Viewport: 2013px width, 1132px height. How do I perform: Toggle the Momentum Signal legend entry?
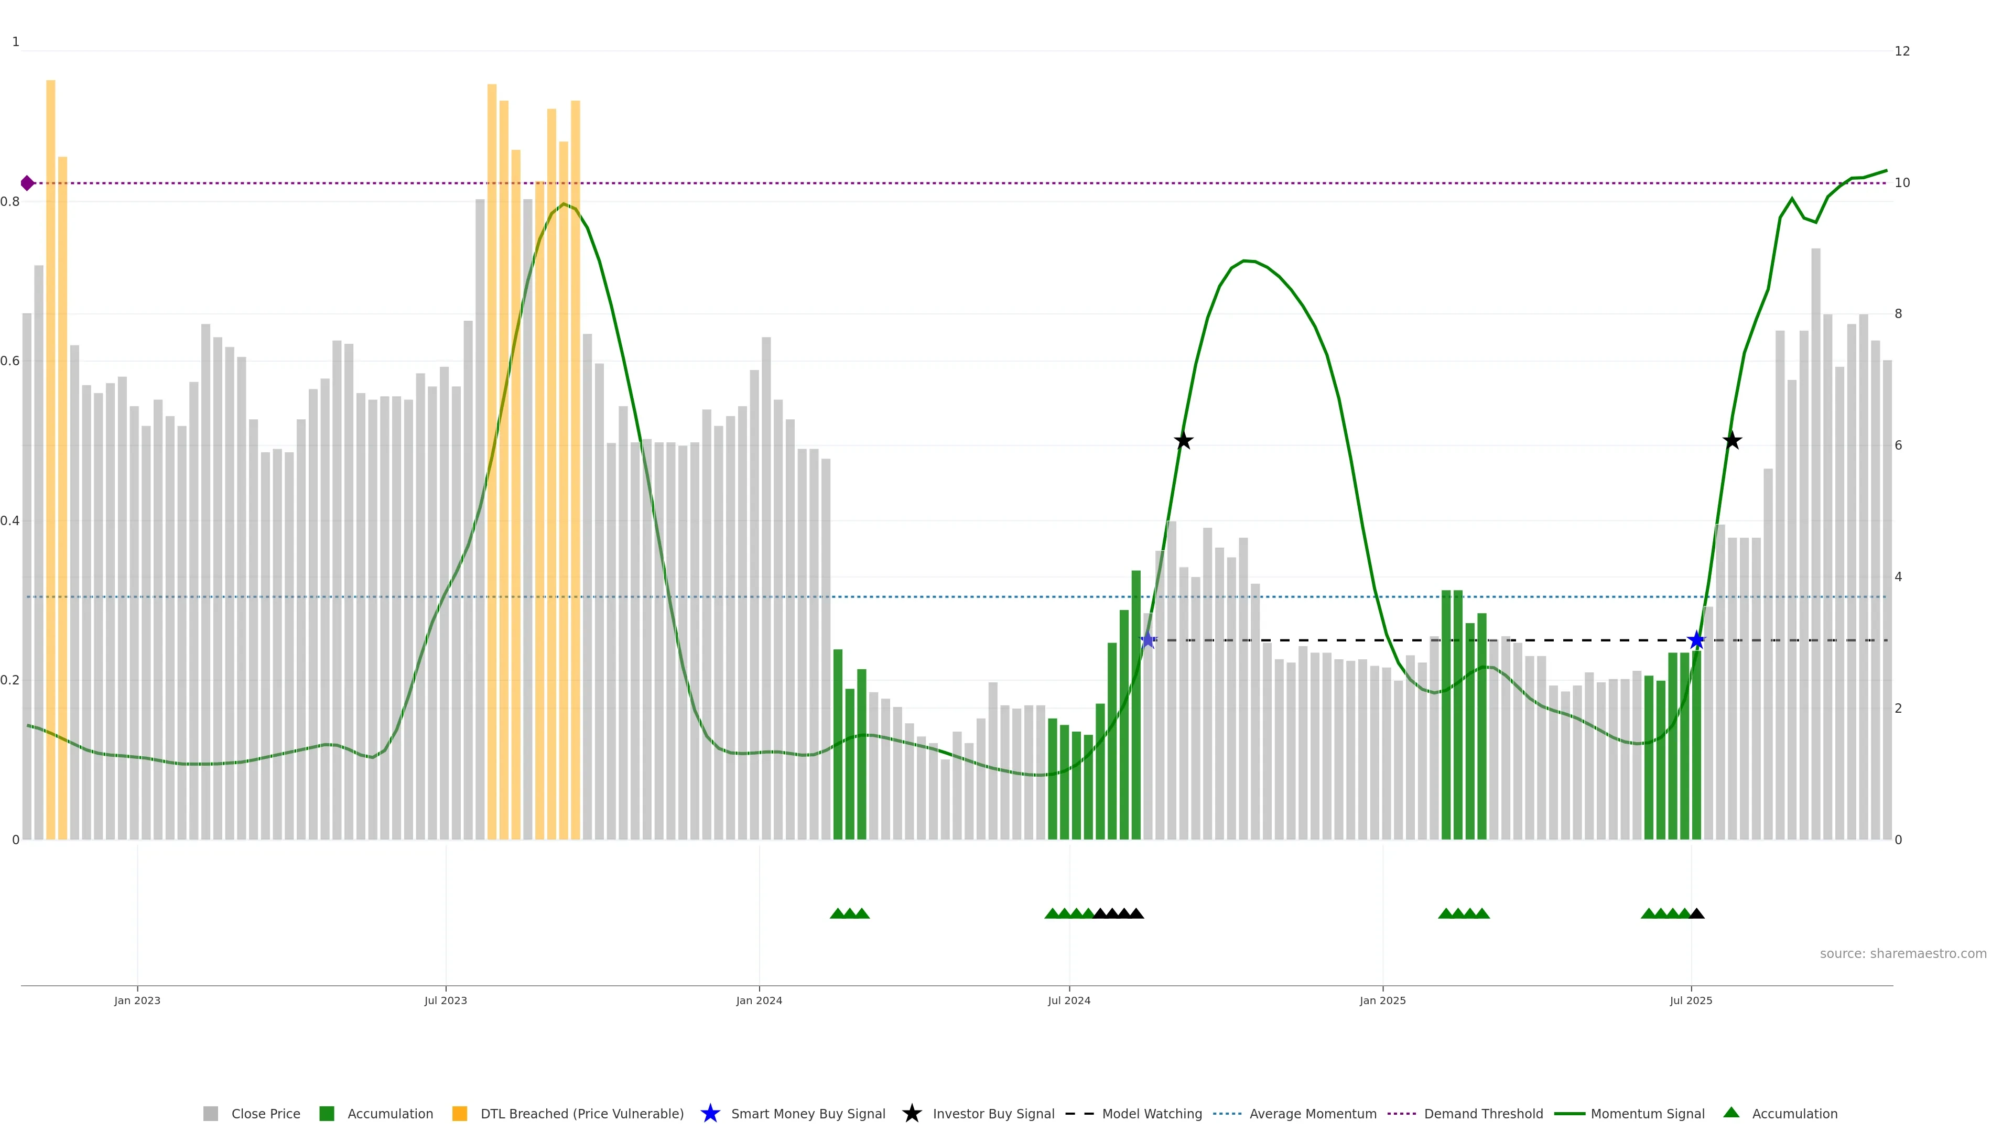(1647, 1114)
